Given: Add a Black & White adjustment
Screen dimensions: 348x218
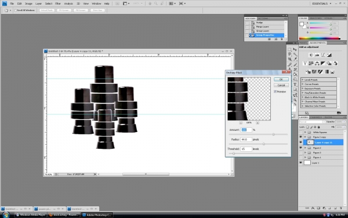Looking at the screenshot, I should tap(323, 63).
